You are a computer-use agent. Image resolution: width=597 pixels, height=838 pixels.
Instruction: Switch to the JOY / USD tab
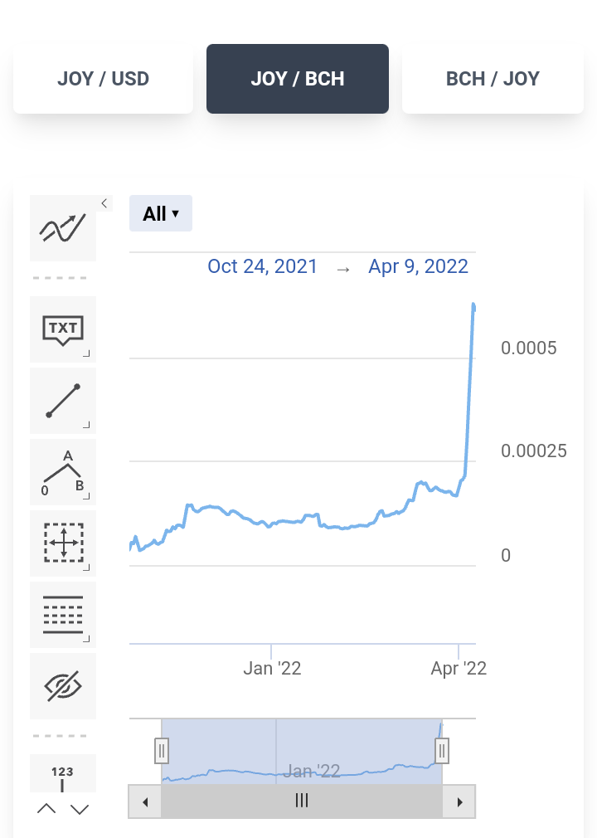[x=103, y=79]
